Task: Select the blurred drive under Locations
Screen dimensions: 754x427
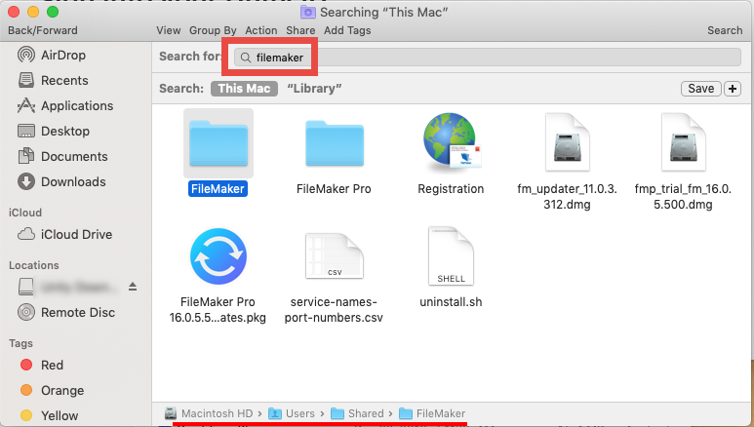Action: 67,287
